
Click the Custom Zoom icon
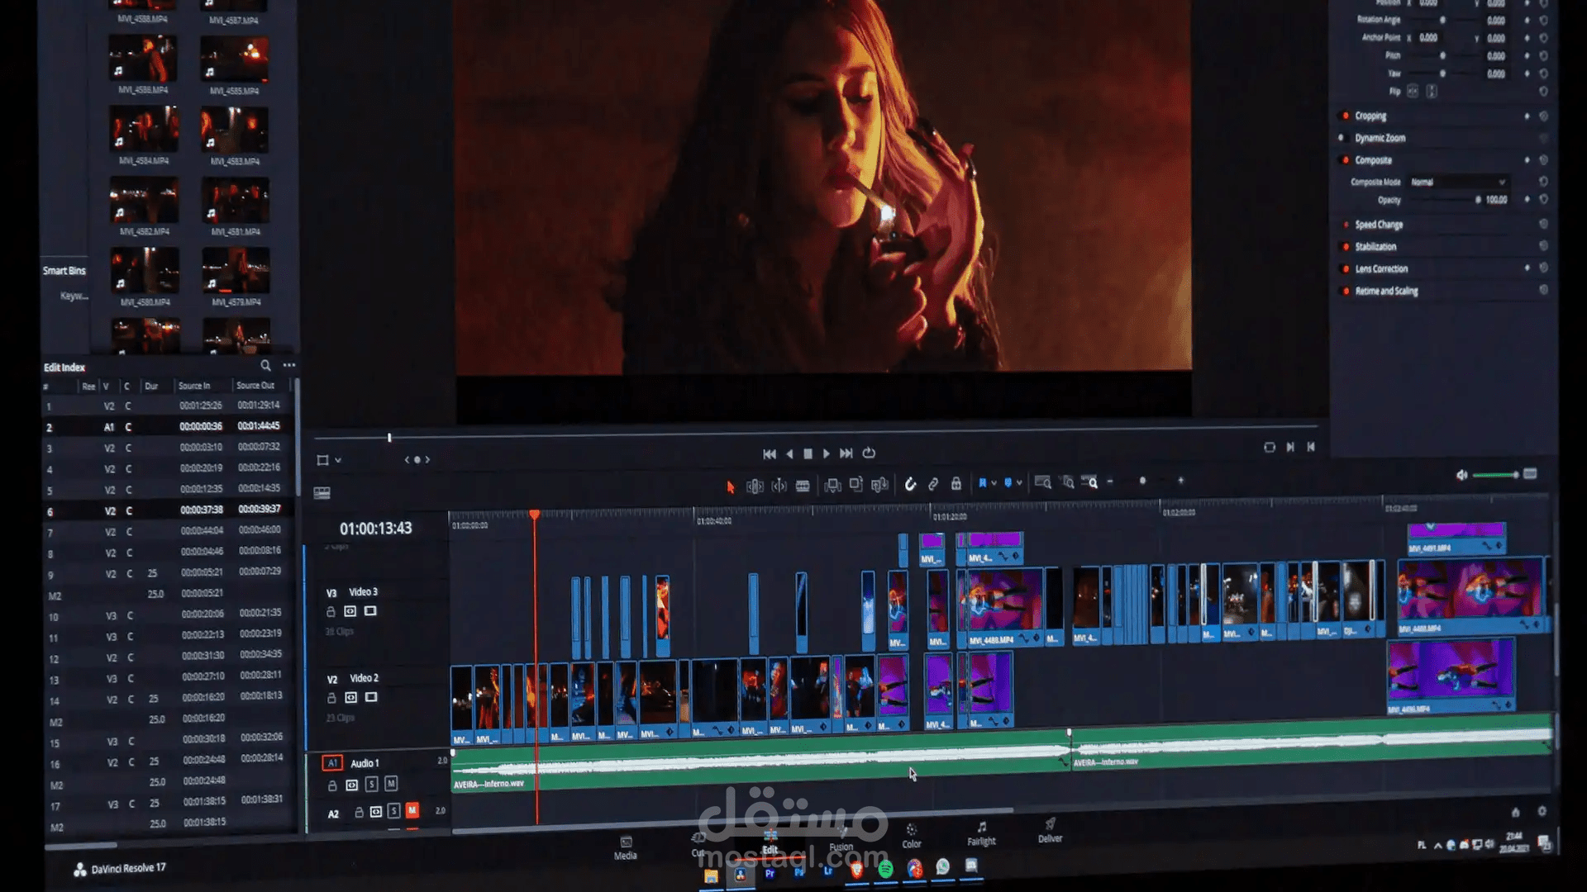(x=1091, y=482)
